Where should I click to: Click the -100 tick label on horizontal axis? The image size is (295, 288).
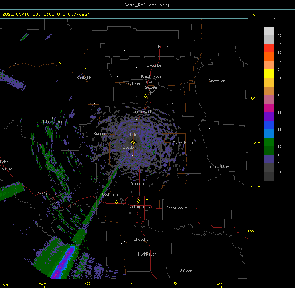pyautogui.click(x=43, y=283)
